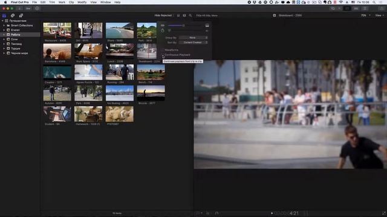Viewport: 387px width, 217px height.
Task: Open the Edit menu
Action: click(43, 2)
